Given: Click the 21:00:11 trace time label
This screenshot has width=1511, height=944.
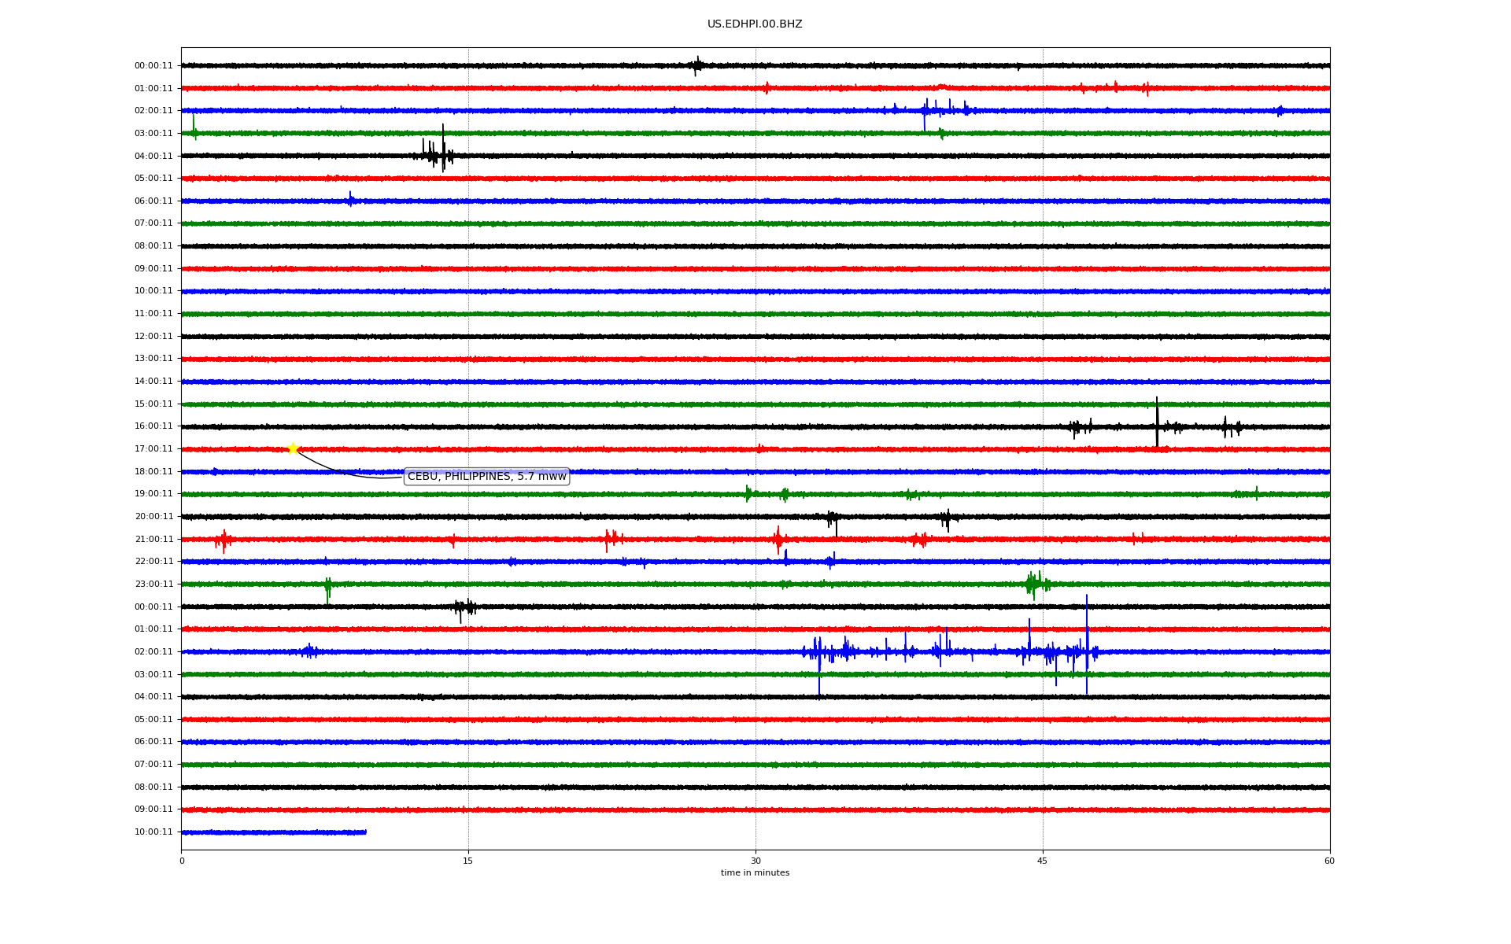Looking at the screenshot, I should pyautogui.click(x=153, y=540).
